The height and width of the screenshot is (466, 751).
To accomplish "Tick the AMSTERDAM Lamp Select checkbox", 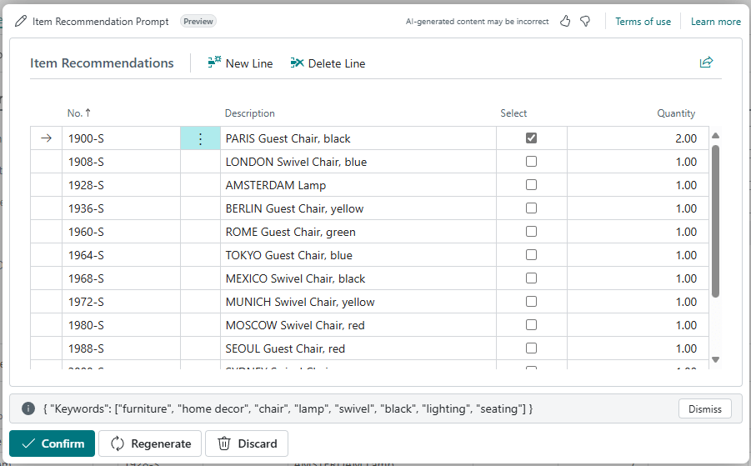I will [x=531, y=185].
